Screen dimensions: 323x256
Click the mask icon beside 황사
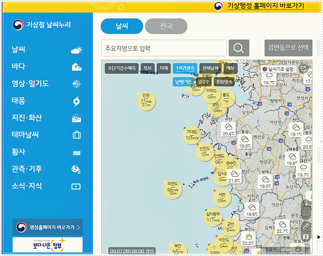76,153
